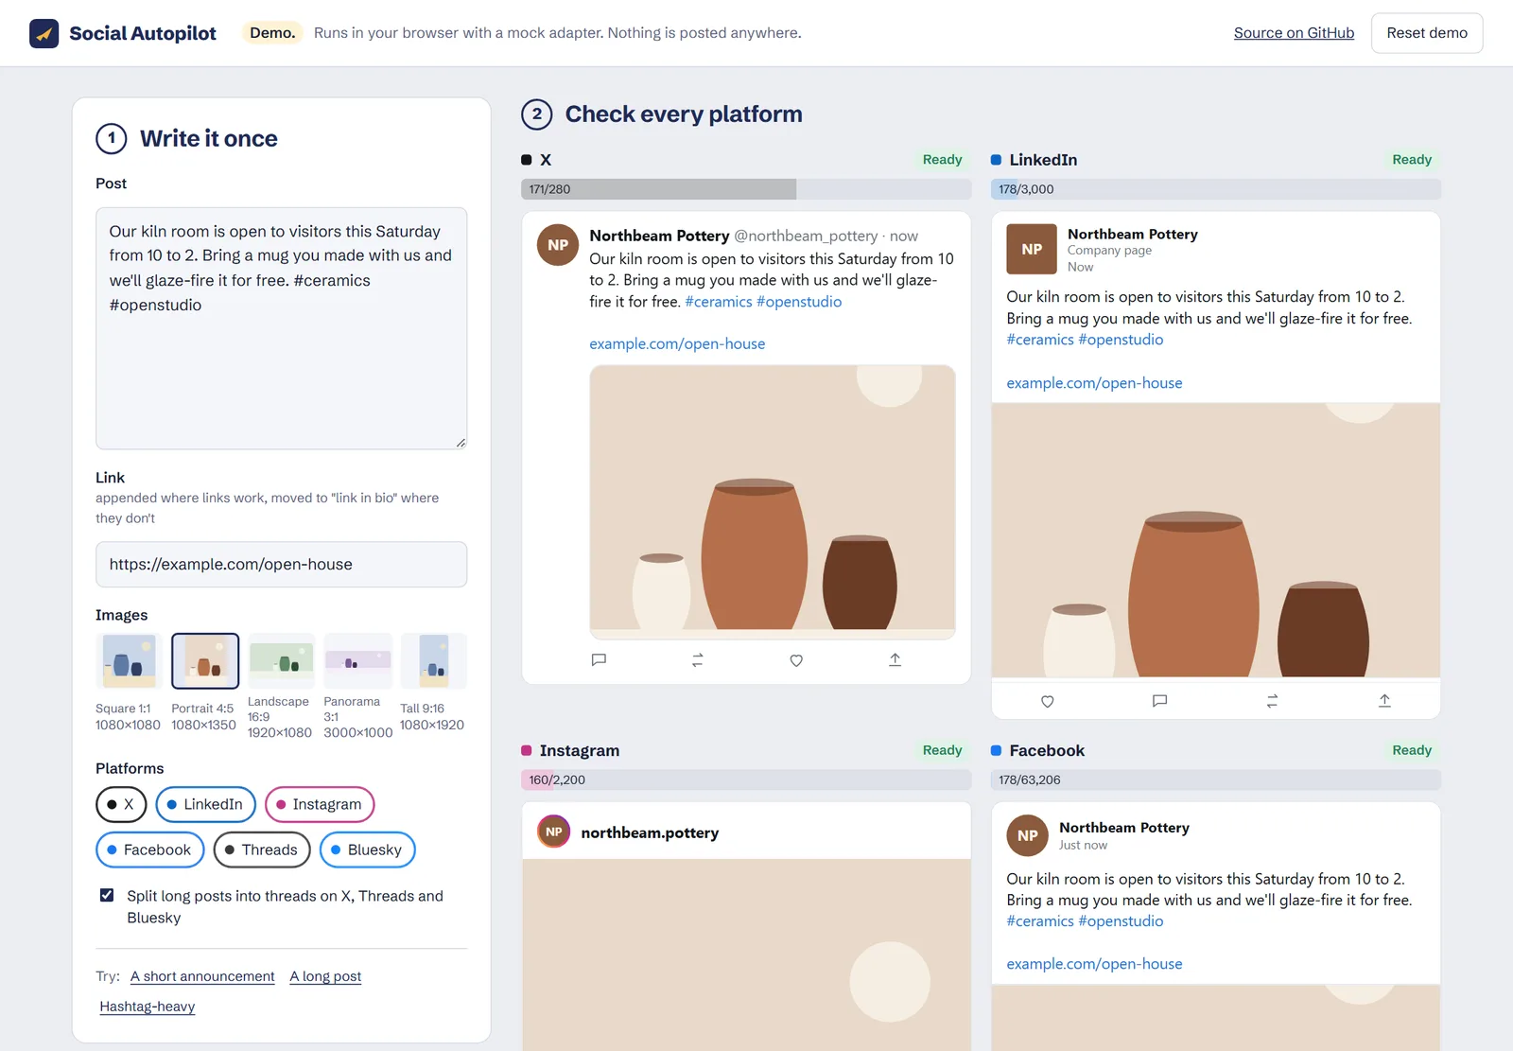The height and width of the screenshot is (1051, 1513).
Task: Click the repost icon in X preview
Action: (697, 659)
